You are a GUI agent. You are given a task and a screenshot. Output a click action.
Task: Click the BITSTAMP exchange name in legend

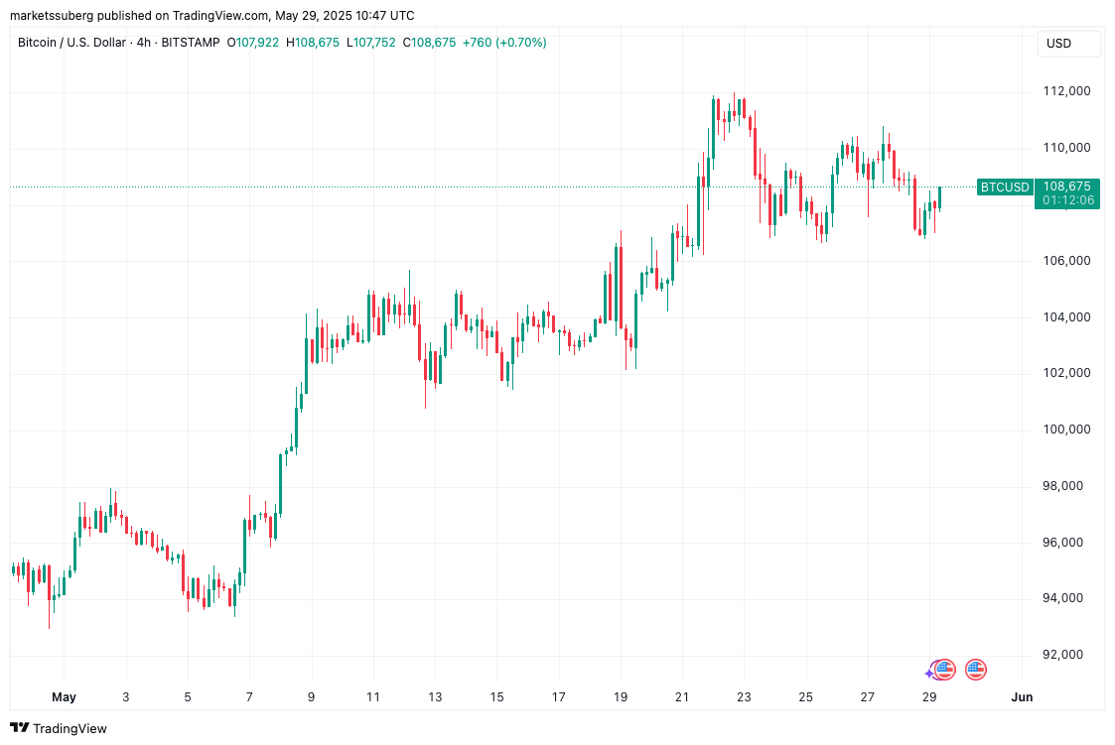(x=192, y=43)
